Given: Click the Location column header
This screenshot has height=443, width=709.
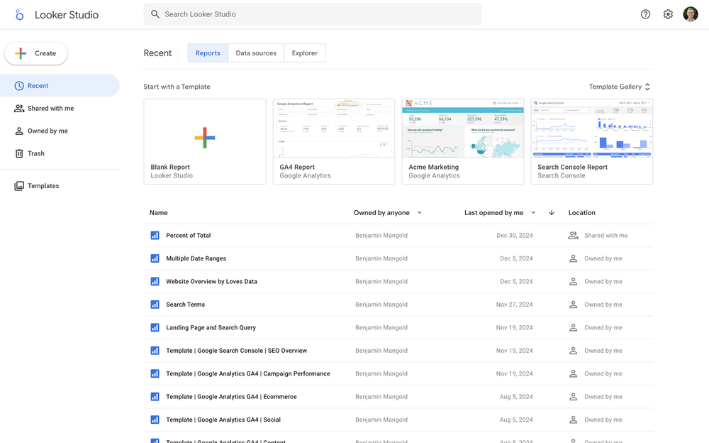Looking at the screenshot, I should [582, 212].
